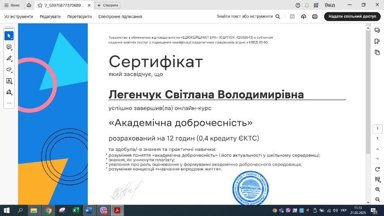Open the Перетворити menu
The image size is (384, 216).
(79, 16)
